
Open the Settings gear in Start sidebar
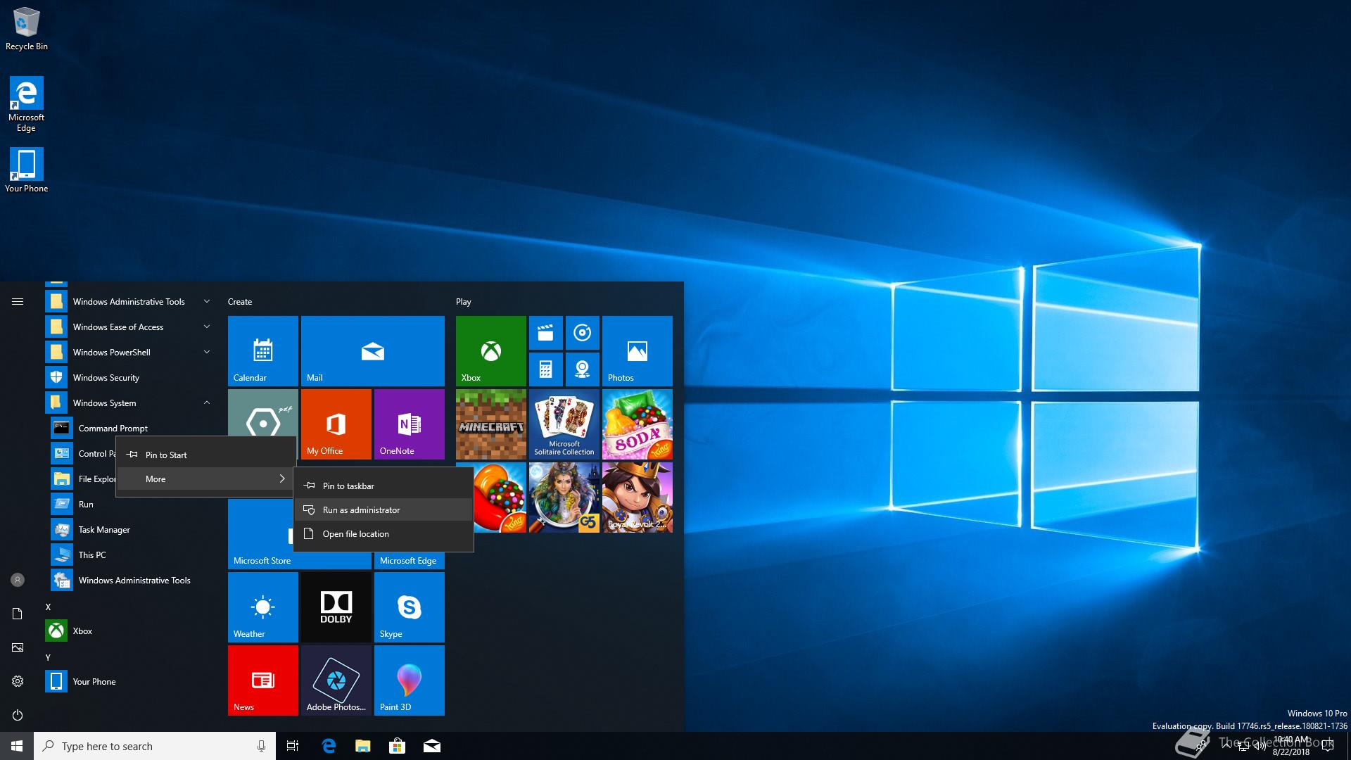(x=18, y=681)
